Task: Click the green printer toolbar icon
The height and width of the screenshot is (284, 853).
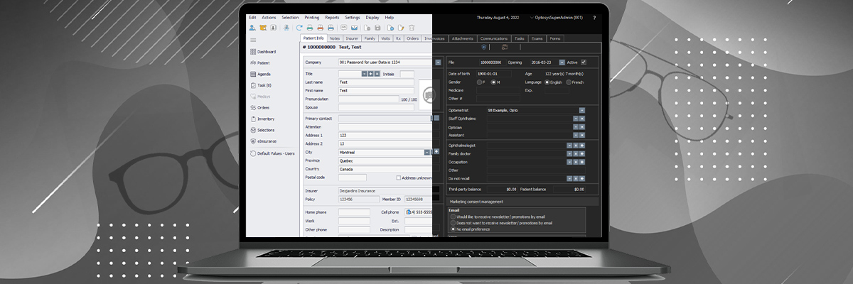Action: point(310,28)
